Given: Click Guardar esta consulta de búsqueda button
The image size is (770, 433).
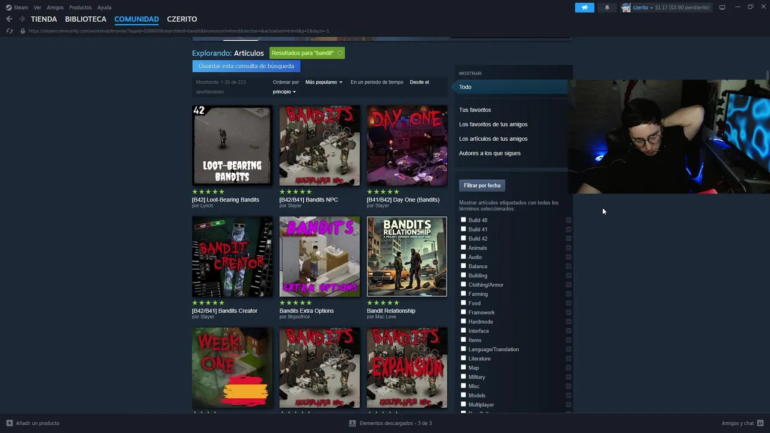Looking at the screenshot, I should 246,66.
